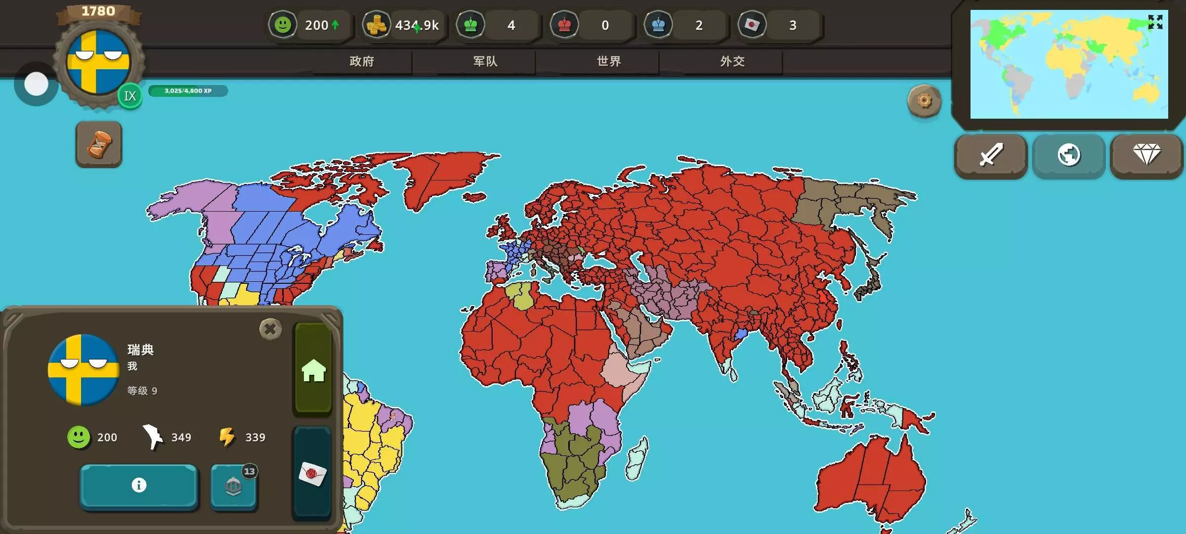
Task: Open the 政府 tab
Action: [x=362, y=61]
